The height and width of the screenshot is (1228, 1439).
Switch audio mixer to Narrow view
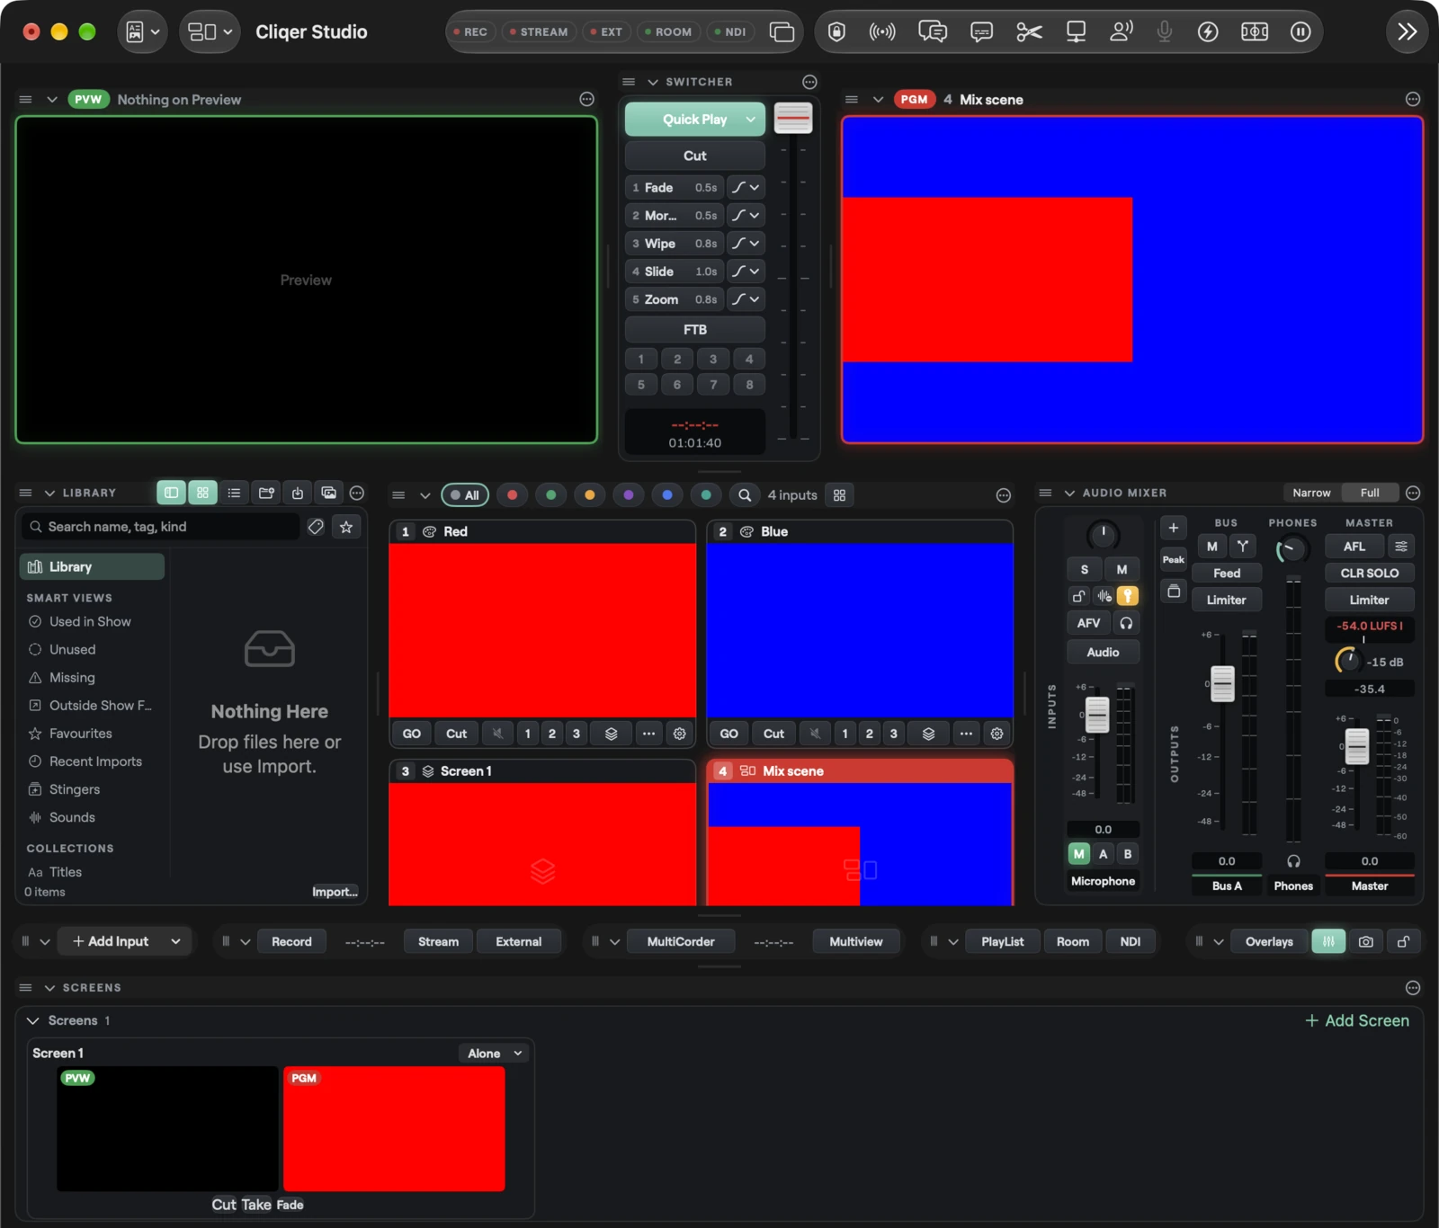tap(1311, 493)
